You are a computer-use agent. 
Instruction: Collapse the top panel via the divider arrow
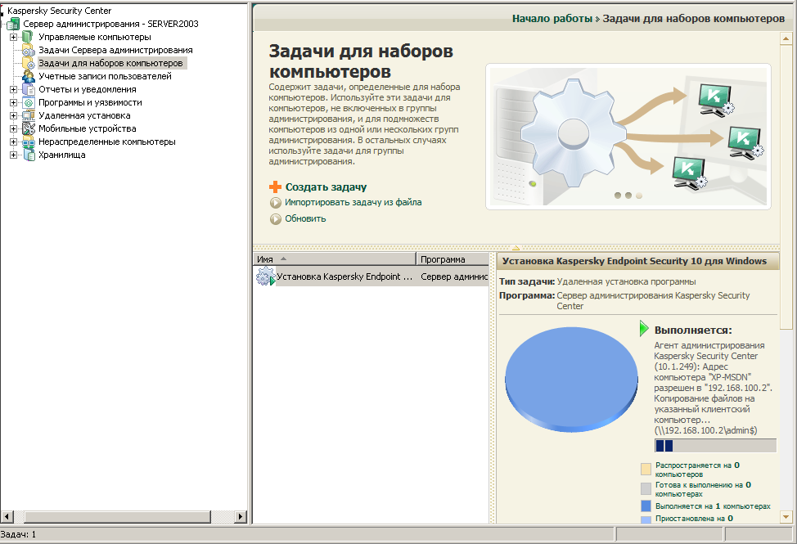(x=516, y=249)
